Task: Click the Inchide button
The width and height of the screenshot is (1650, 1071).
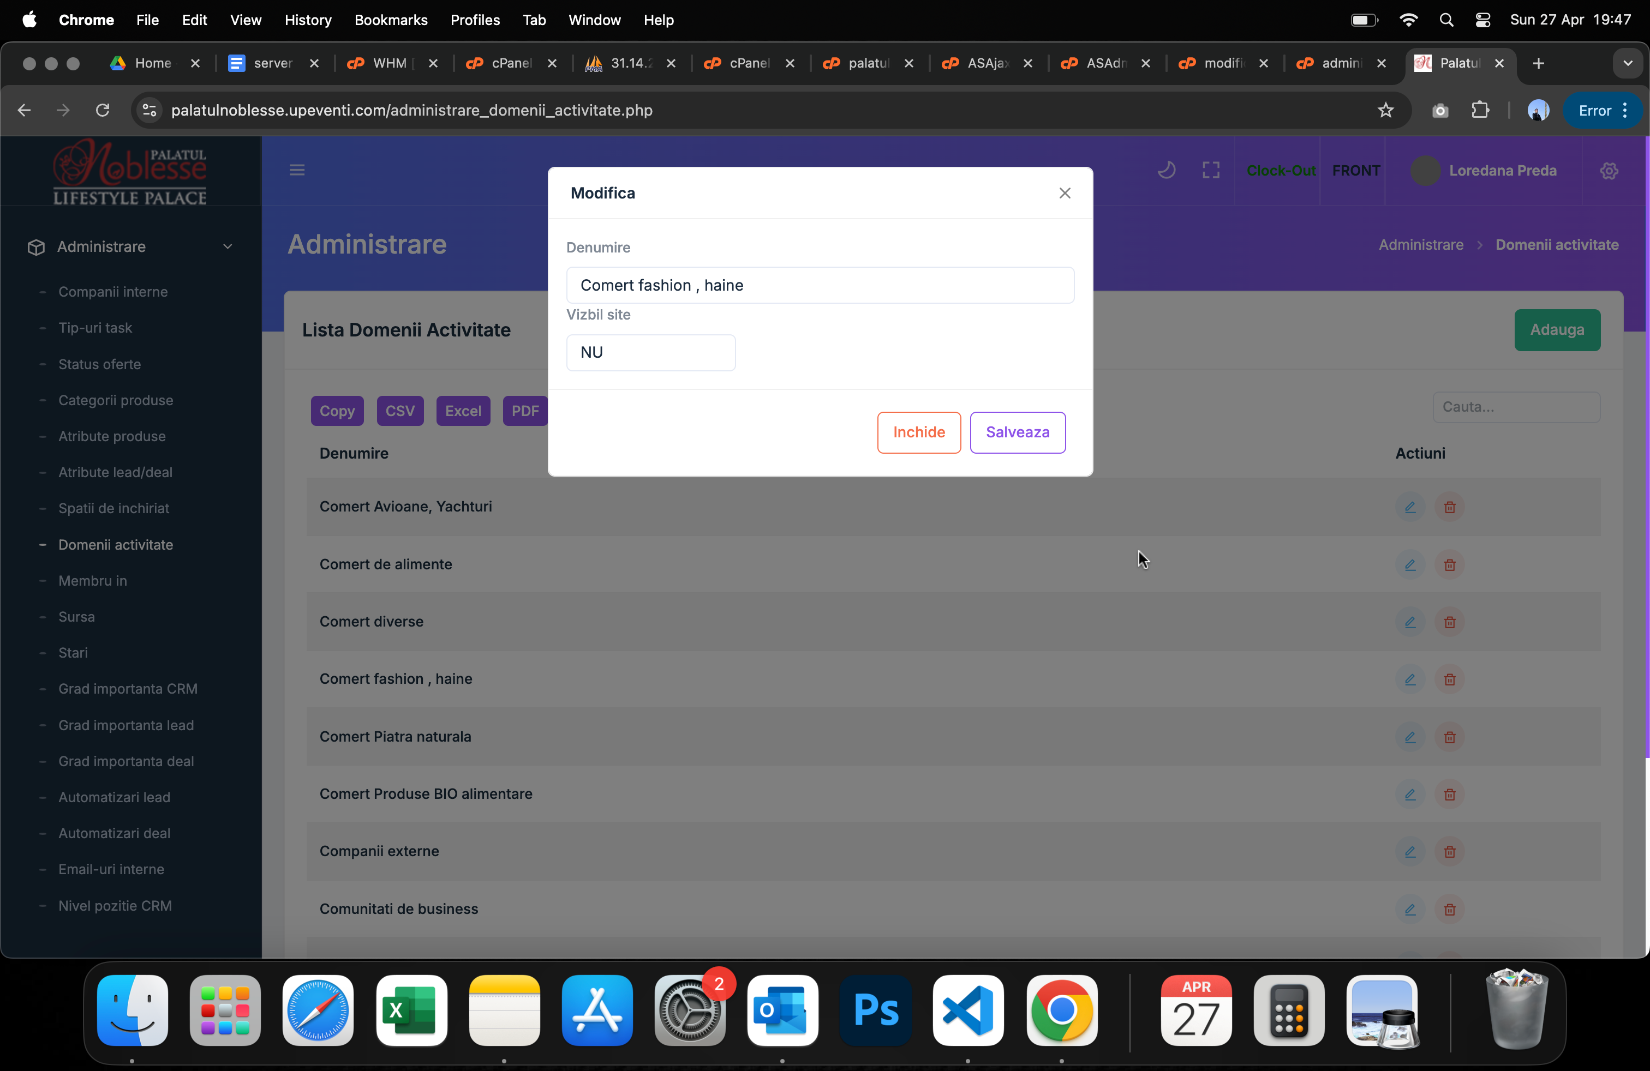Action: tap(919, 432)
